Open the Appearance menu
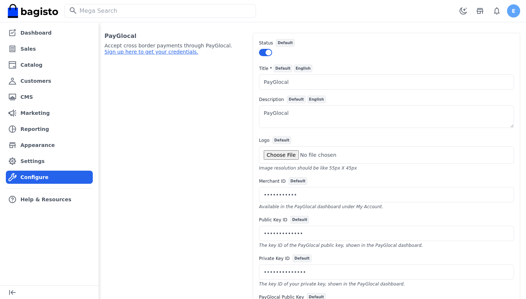 [49, 145]
